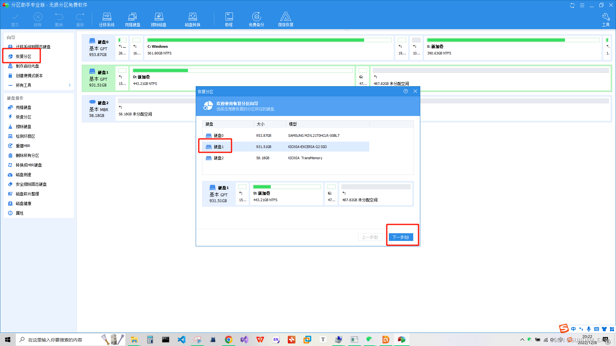Open the application hamburger menu icon
This screenshot has width=616, height=346.
click(582, 5)
